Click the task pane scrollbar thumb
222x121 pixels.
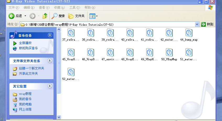59,63
